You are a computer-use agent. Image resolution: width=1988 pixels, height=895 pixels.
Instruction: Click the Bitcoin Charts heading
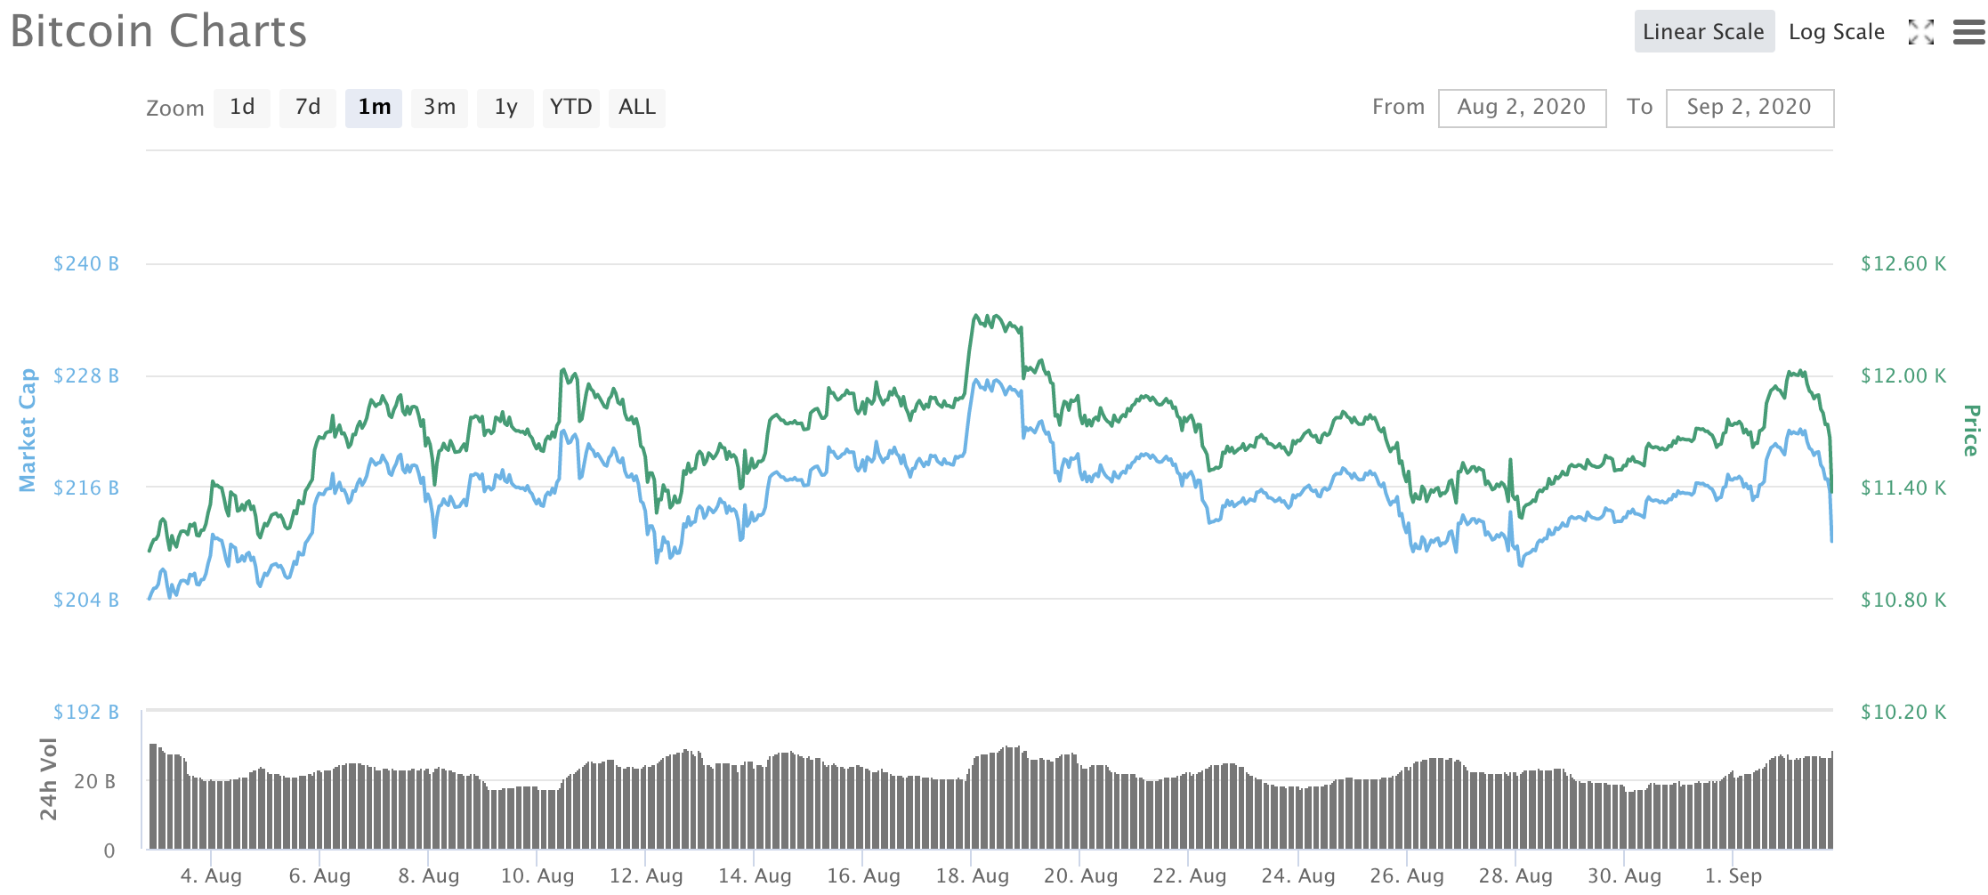(x=158, y=32)
